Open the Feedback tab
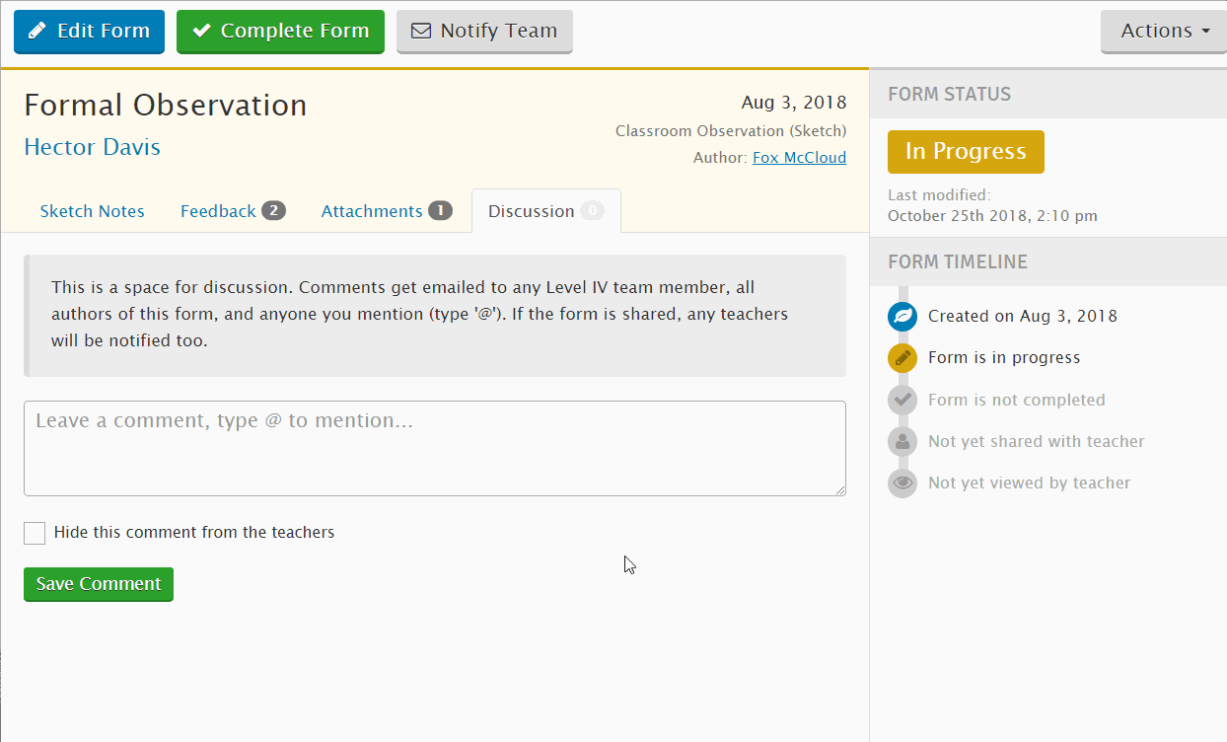 [x=233, y=211]
